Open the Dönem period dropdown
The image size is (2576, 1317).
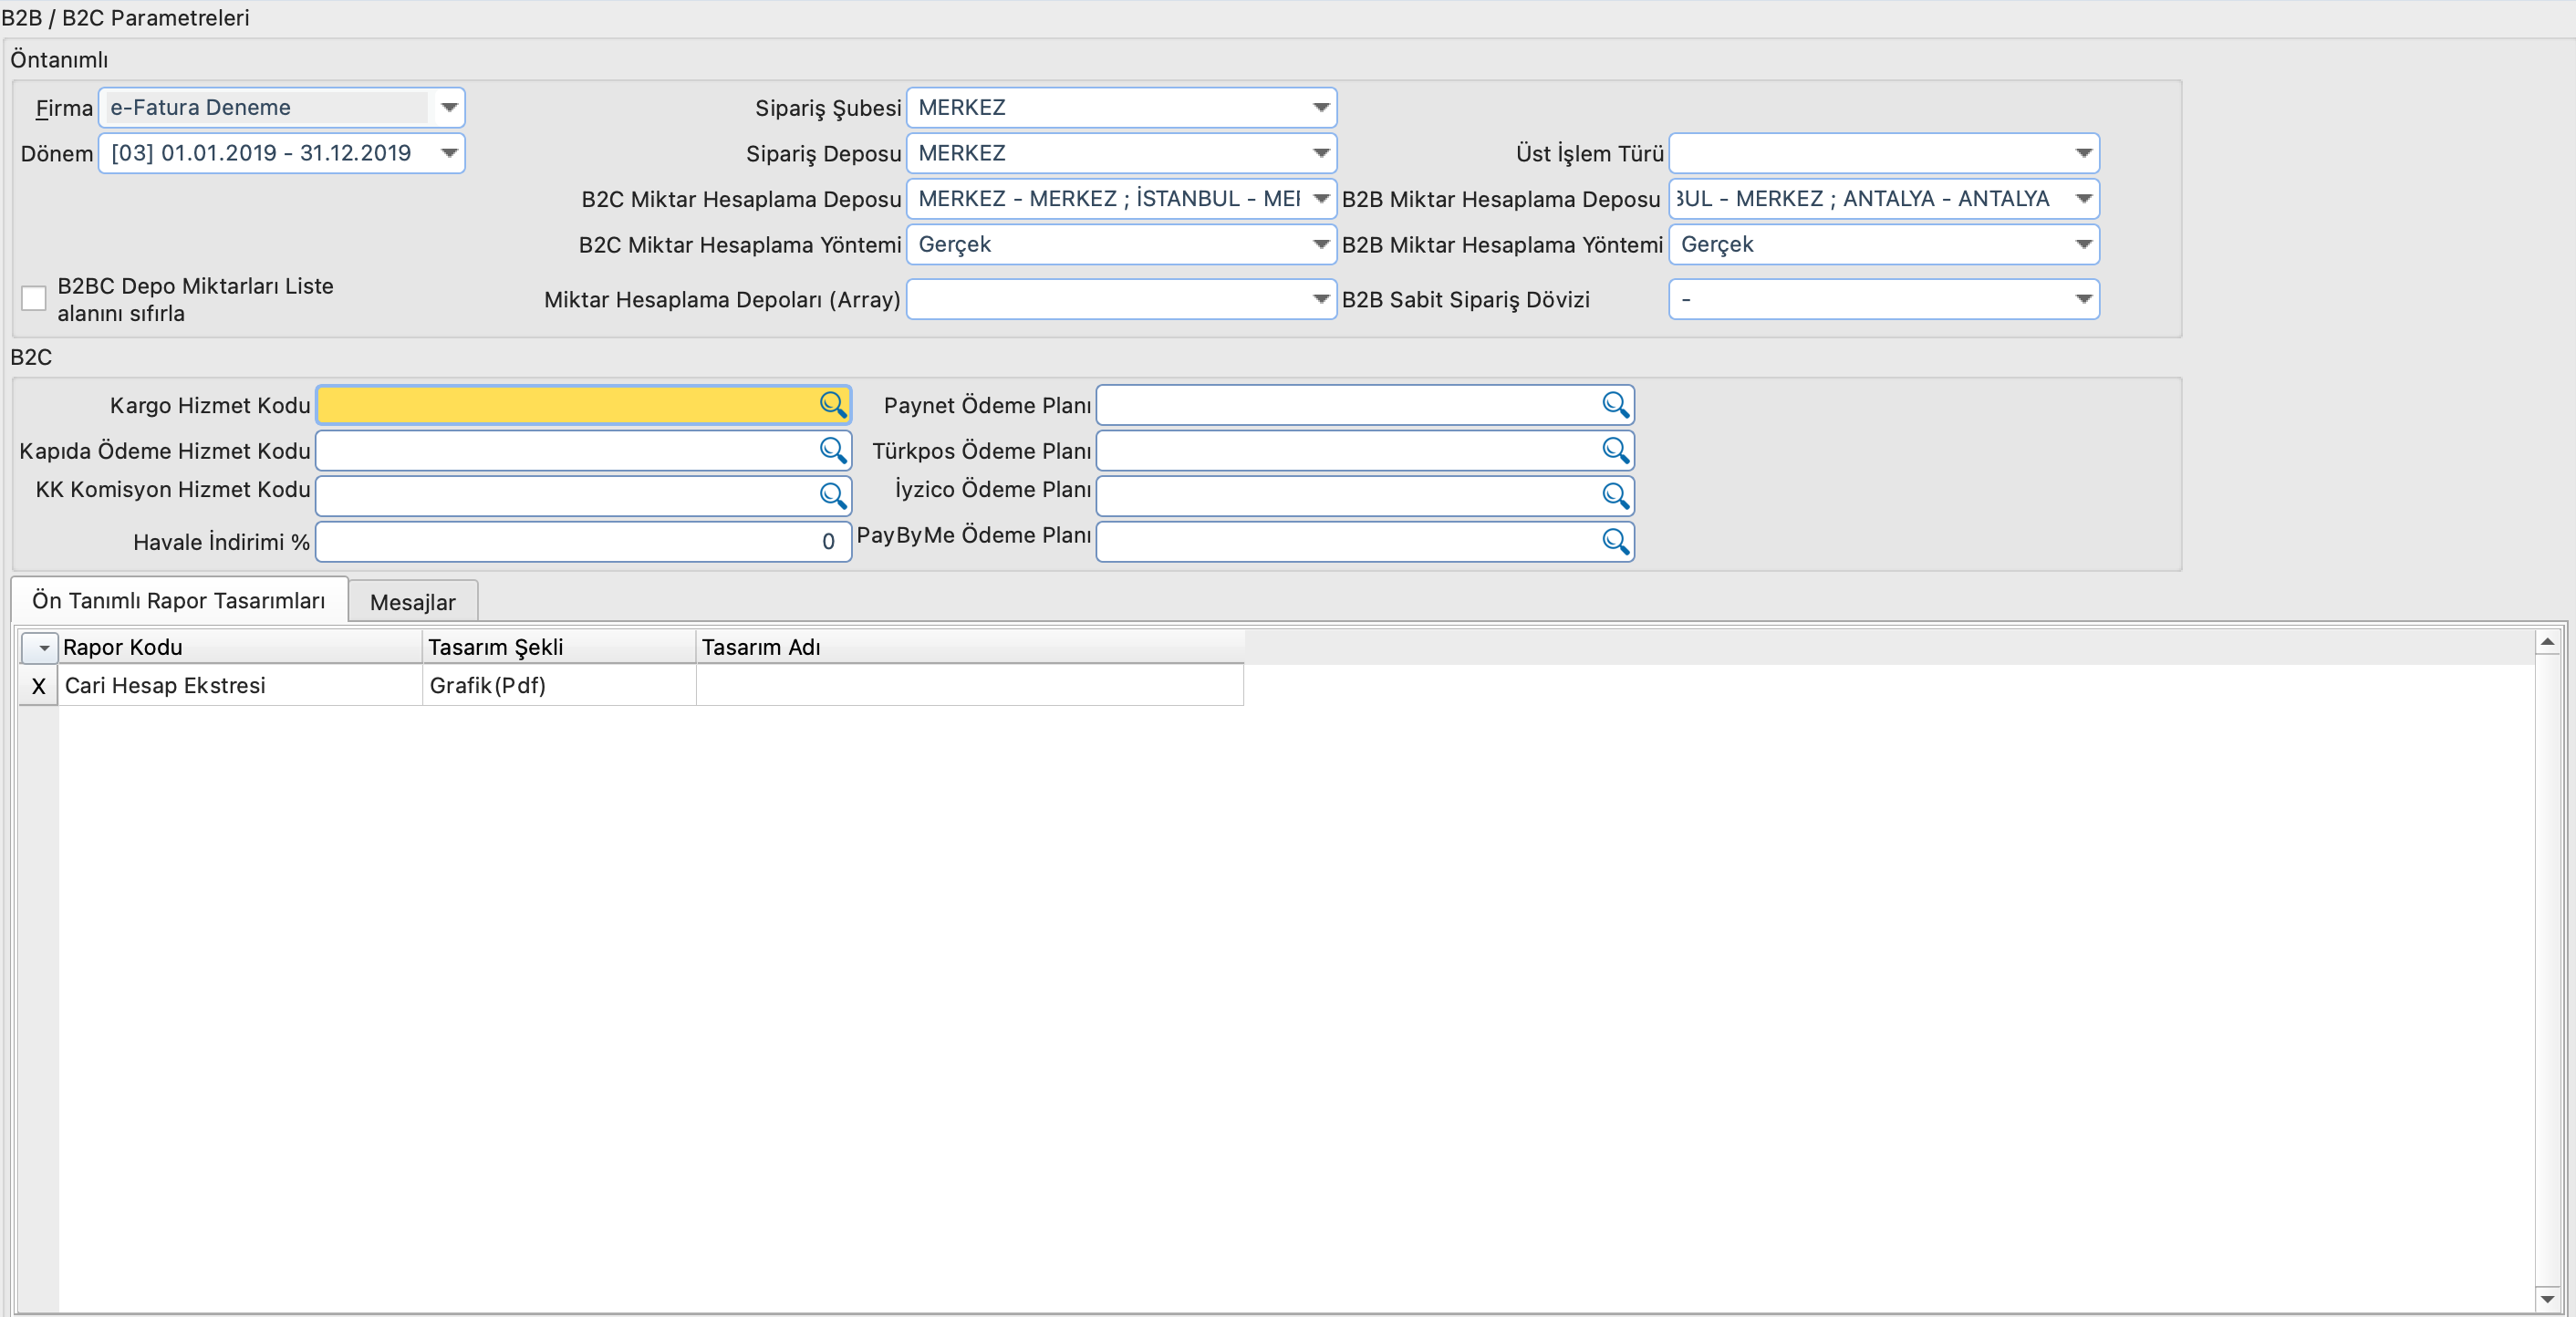click(449, 153)
